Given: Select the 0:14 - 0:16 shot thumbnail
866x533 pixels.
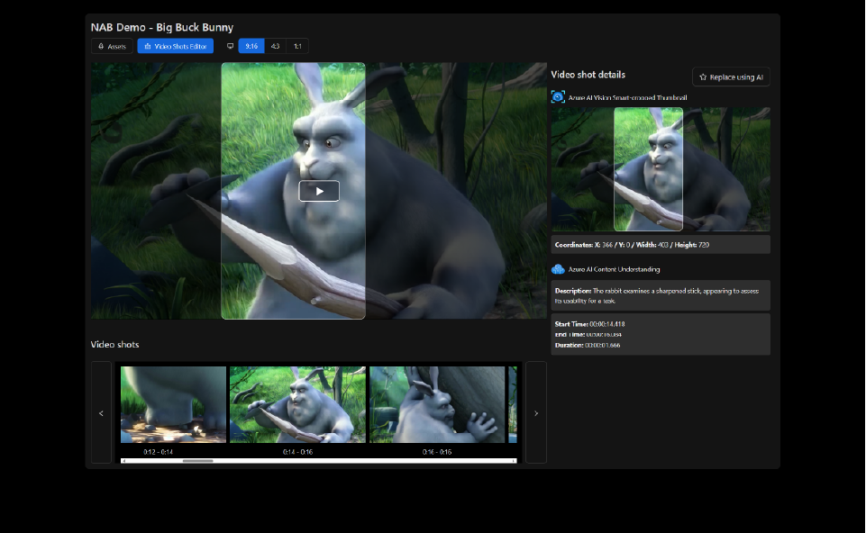Looking at the screenshot, I should pyautogui.click(x=297, y=404).
